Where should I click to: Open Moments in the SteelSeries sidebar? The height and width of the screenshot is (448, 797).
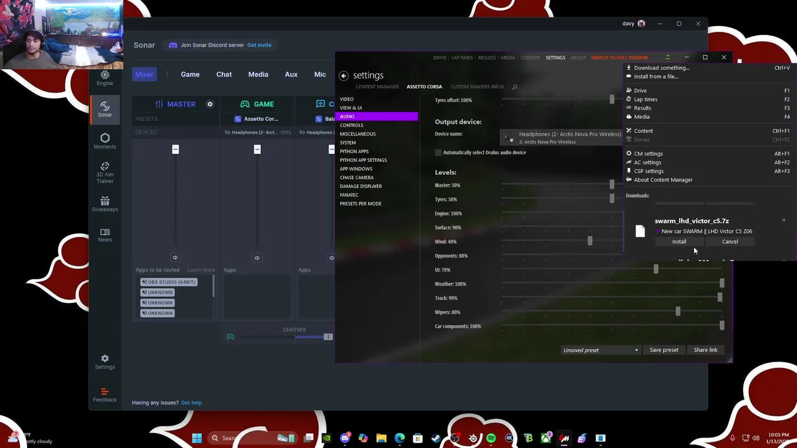(x=105, y=141)
